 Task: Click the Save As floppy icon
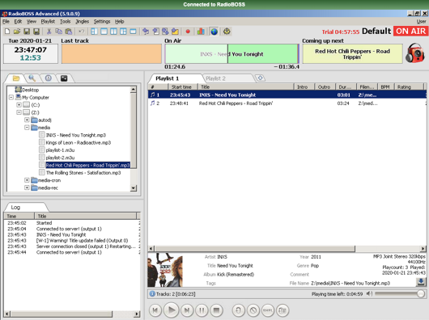click(x=36, y=32)
